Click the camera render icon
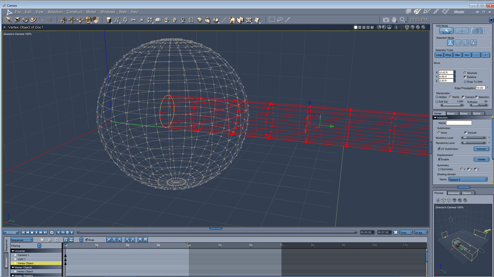 tap(386, 20)
